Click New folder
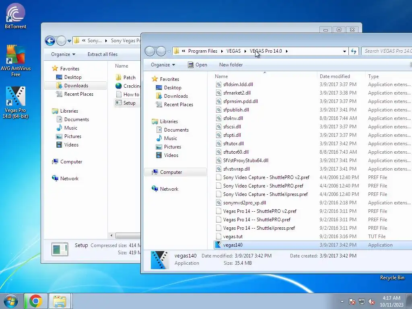This screenshot has width=412, height=309. (231, 65)
